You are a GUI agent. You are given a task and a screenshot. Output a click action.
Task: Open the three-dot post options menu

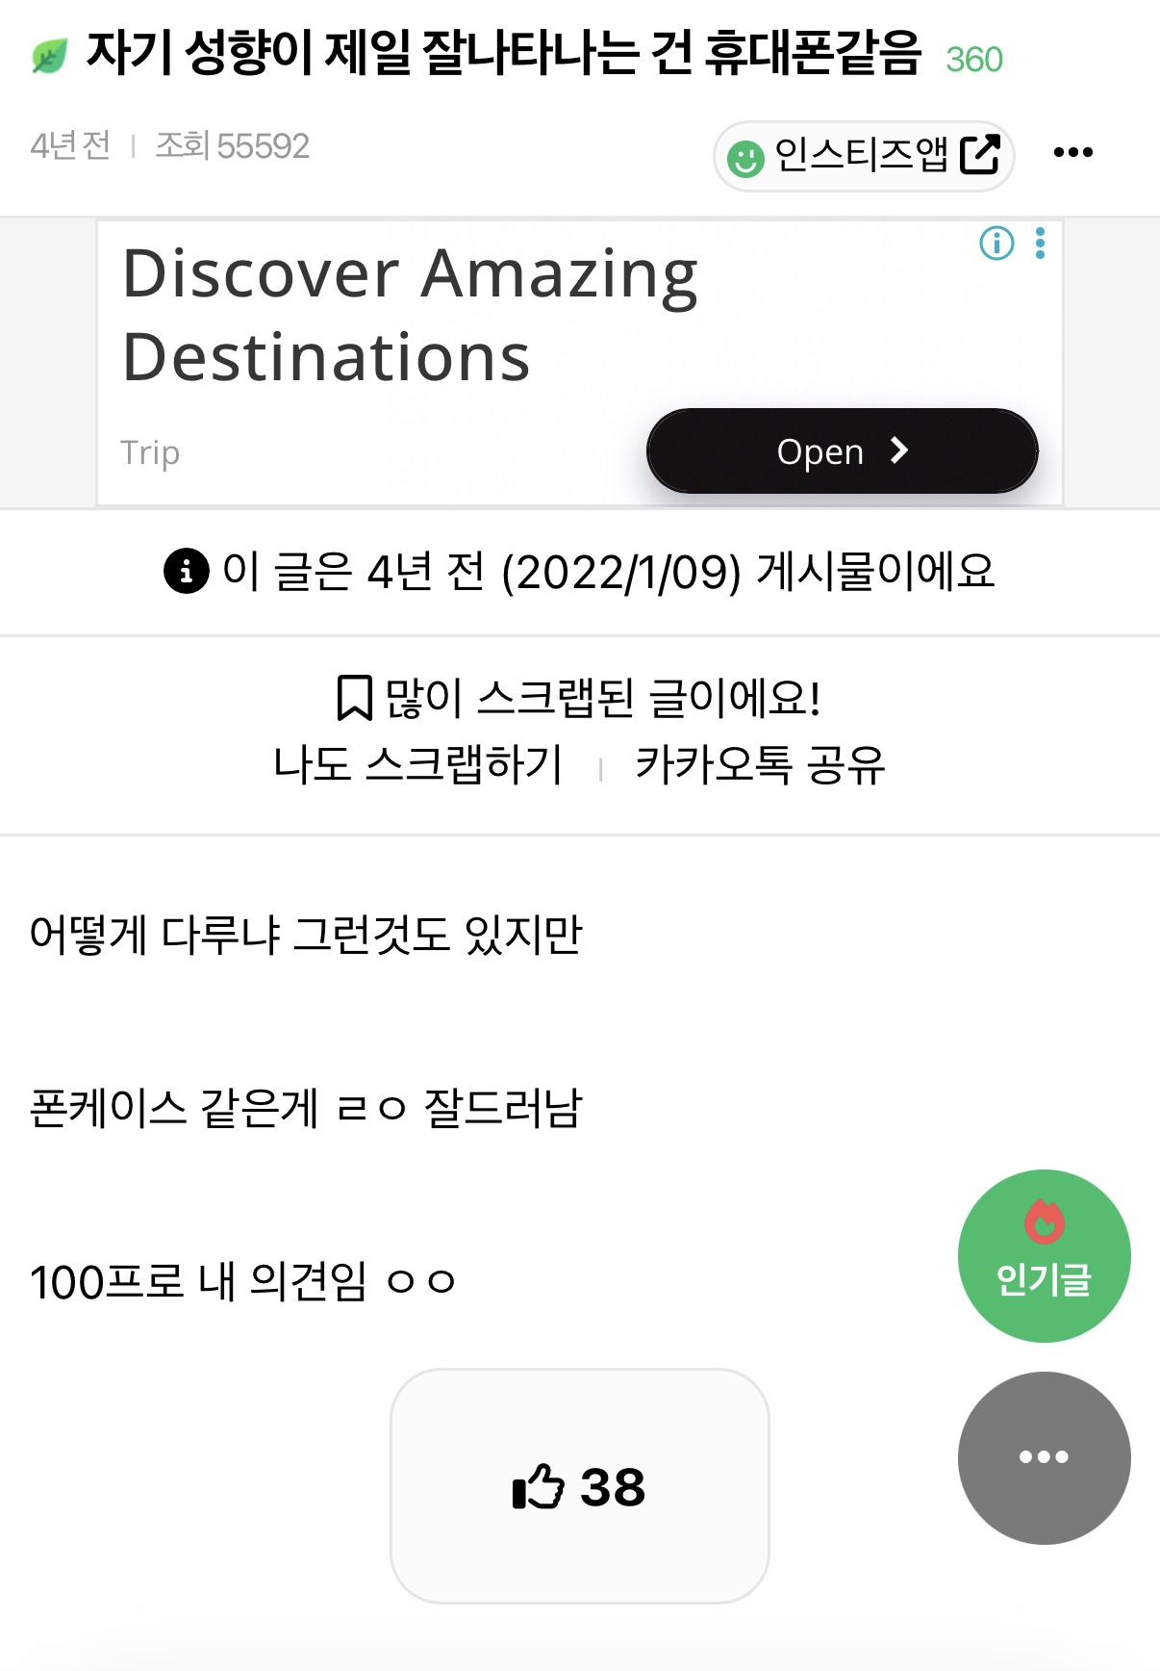pyautogui.click(x=1072, y=152)
